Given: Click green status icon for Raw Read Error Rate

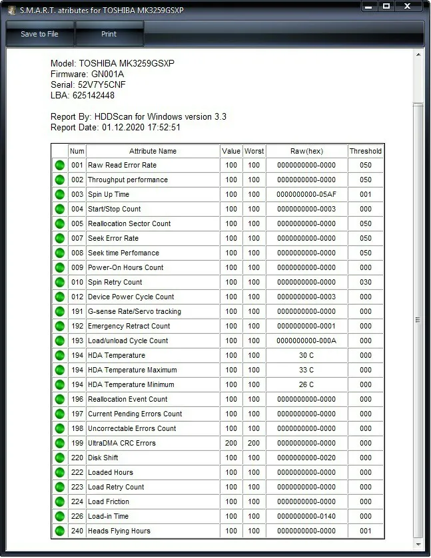Looking at the screenshot, I should [x=60, y=165].
